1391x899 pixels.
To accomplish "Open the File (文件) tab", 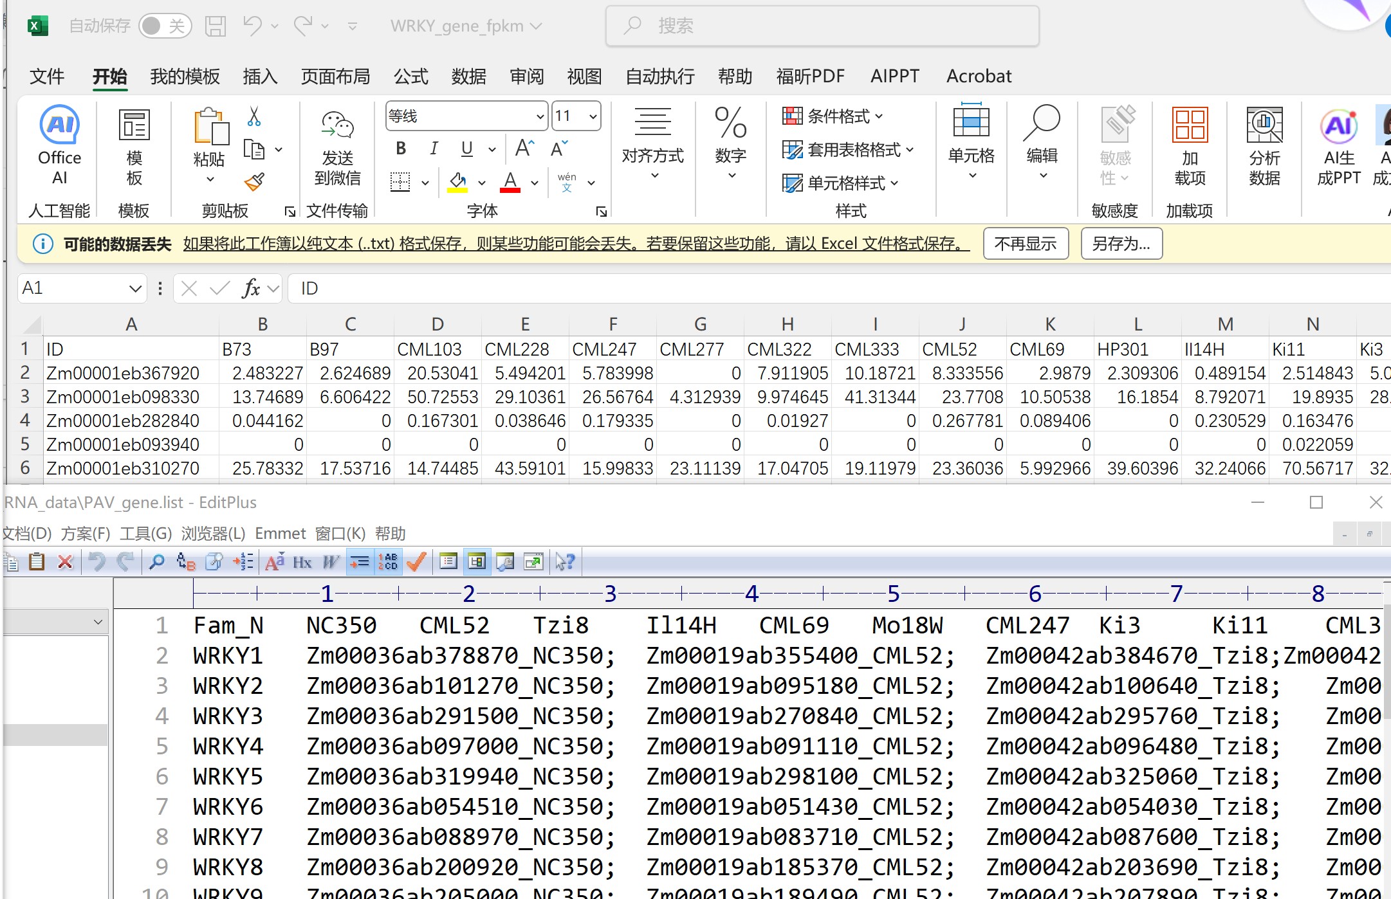I will click(47, 77).
